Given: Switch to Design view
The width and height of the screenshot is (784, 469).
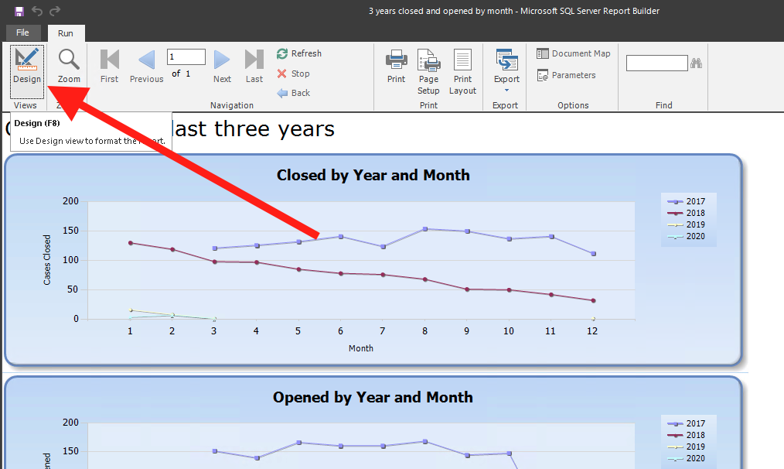Looking at the screenshot, I should 26,67.
